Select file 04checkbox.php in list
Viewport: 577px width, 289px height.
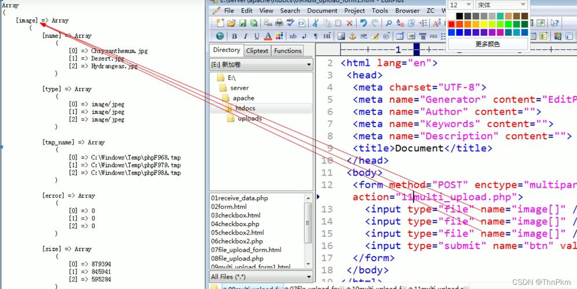[235, 224]
